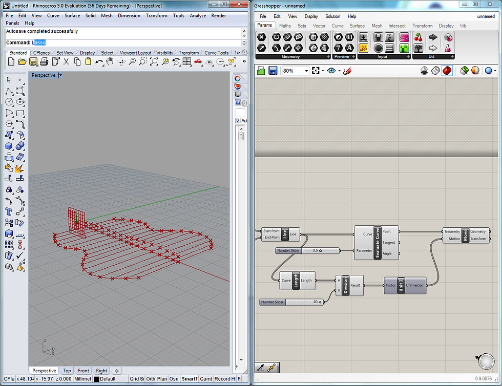
Task: Toggle Grid Snap in status bar
Action: tap(137, 379)
